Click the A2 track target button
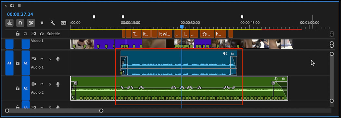 click(x=26, y=88)
